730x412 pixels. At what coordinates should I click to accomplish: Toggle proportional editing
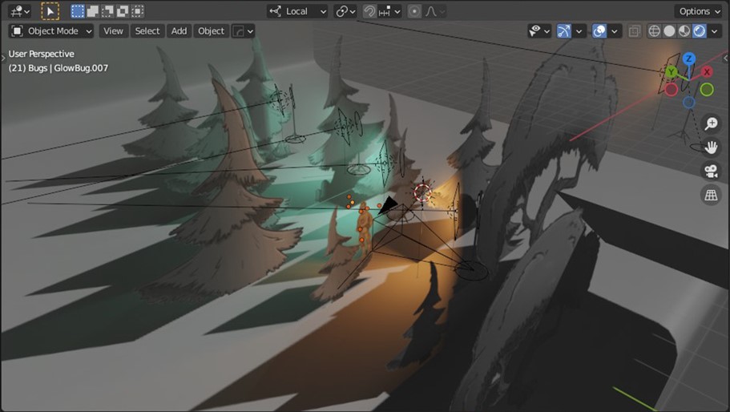coord(414,11)
